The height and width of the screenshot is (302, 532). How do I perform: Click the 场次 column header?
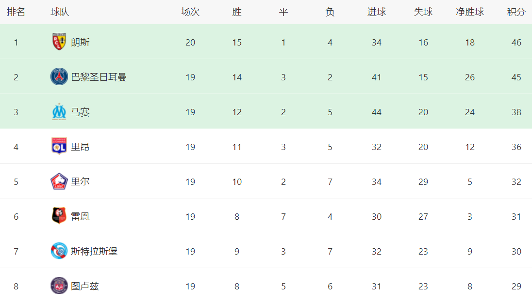[190, 12]
